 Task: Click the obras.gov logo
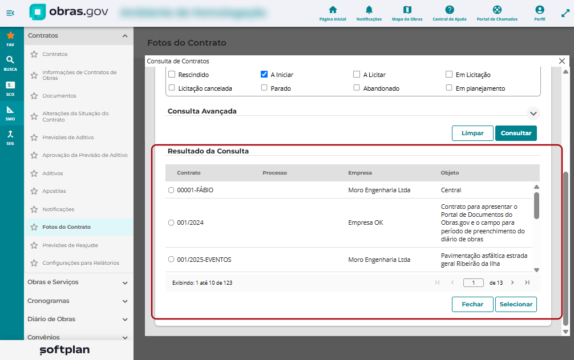69,12
